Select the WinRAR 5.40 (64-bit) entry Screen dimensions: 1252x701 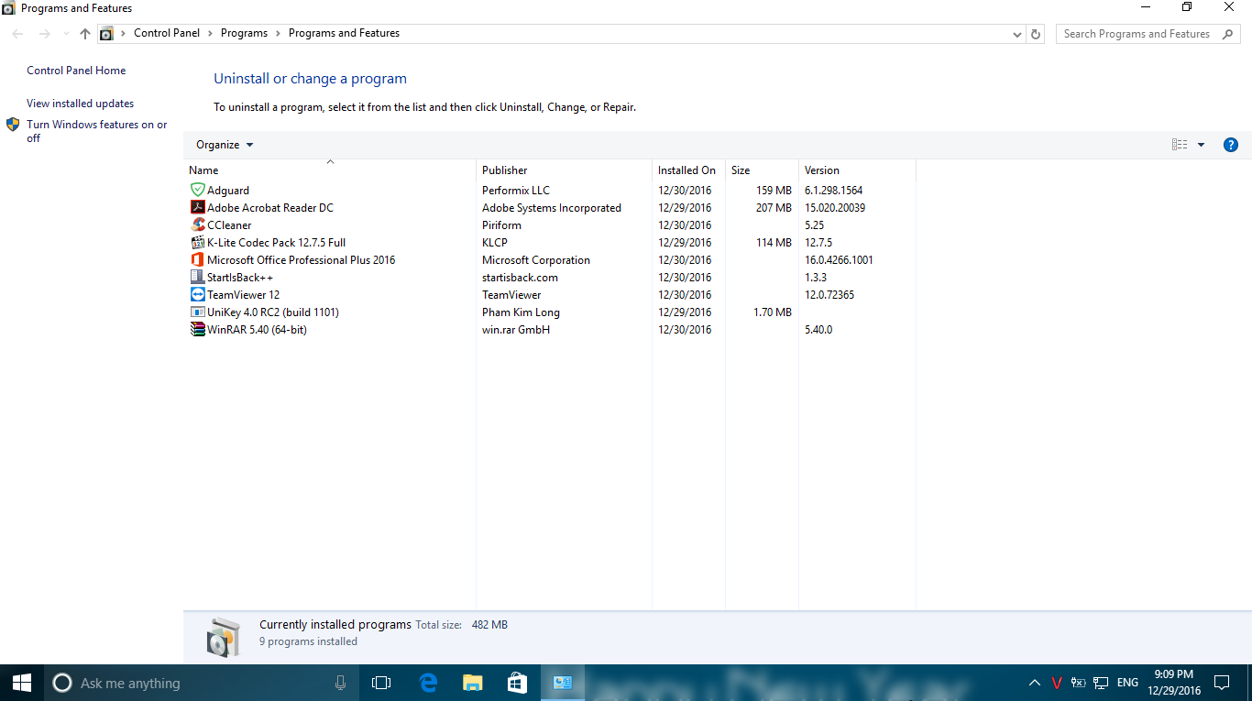[x=257, y=330]
